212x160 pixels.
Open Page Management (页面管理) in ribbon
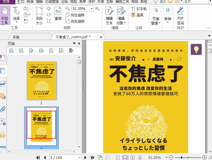156,16
